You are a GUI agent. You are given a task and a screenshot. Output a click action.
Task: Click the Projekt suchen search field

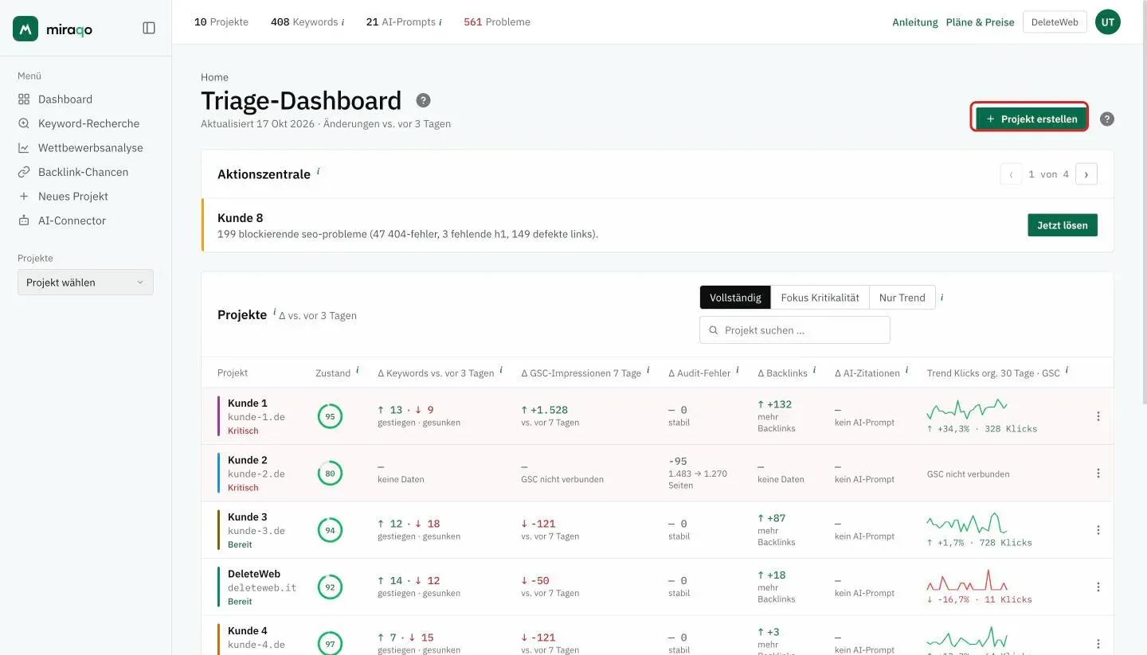[795, 330]
